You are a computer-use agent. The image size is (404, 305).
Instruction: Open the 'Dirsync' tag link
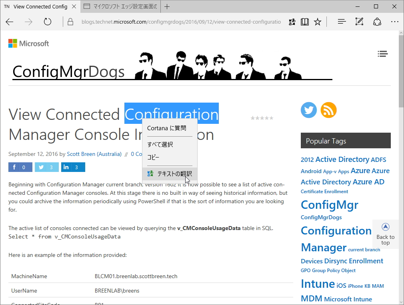point(336,261)
